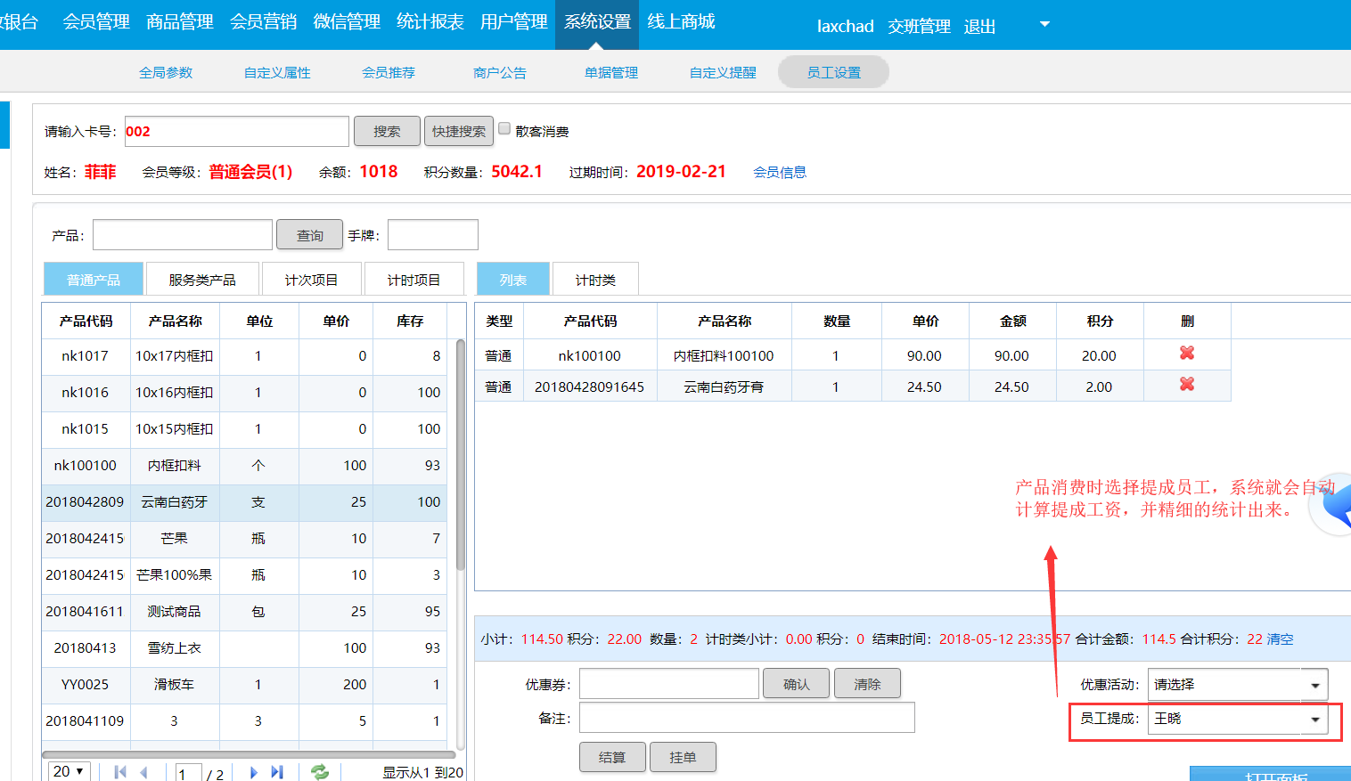
Task: Go to first page of product list
Action: [120, 772]
